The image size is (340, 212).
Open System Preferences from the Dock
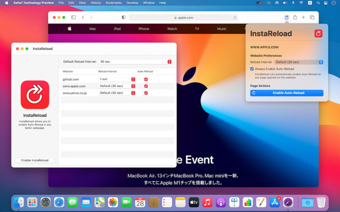coord(45,202)
